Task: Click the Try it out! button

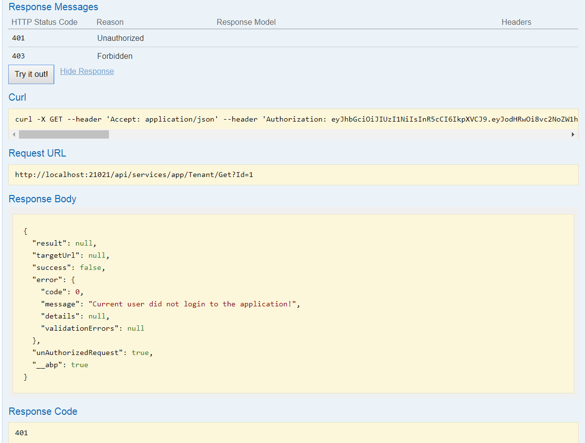Action: click(31, 74)
